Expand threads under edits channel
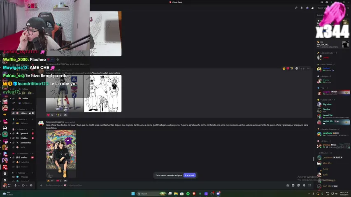 [x=10, y=98]
